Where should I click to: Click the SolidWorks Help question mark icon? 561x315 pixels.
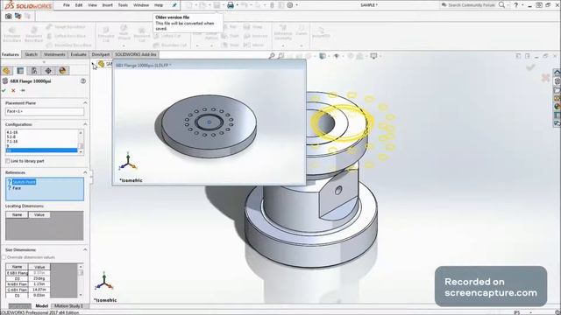[516, 5]
